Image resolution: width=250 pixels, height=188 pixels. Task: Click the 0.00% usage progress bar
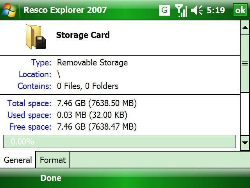(x=120, y=141)
